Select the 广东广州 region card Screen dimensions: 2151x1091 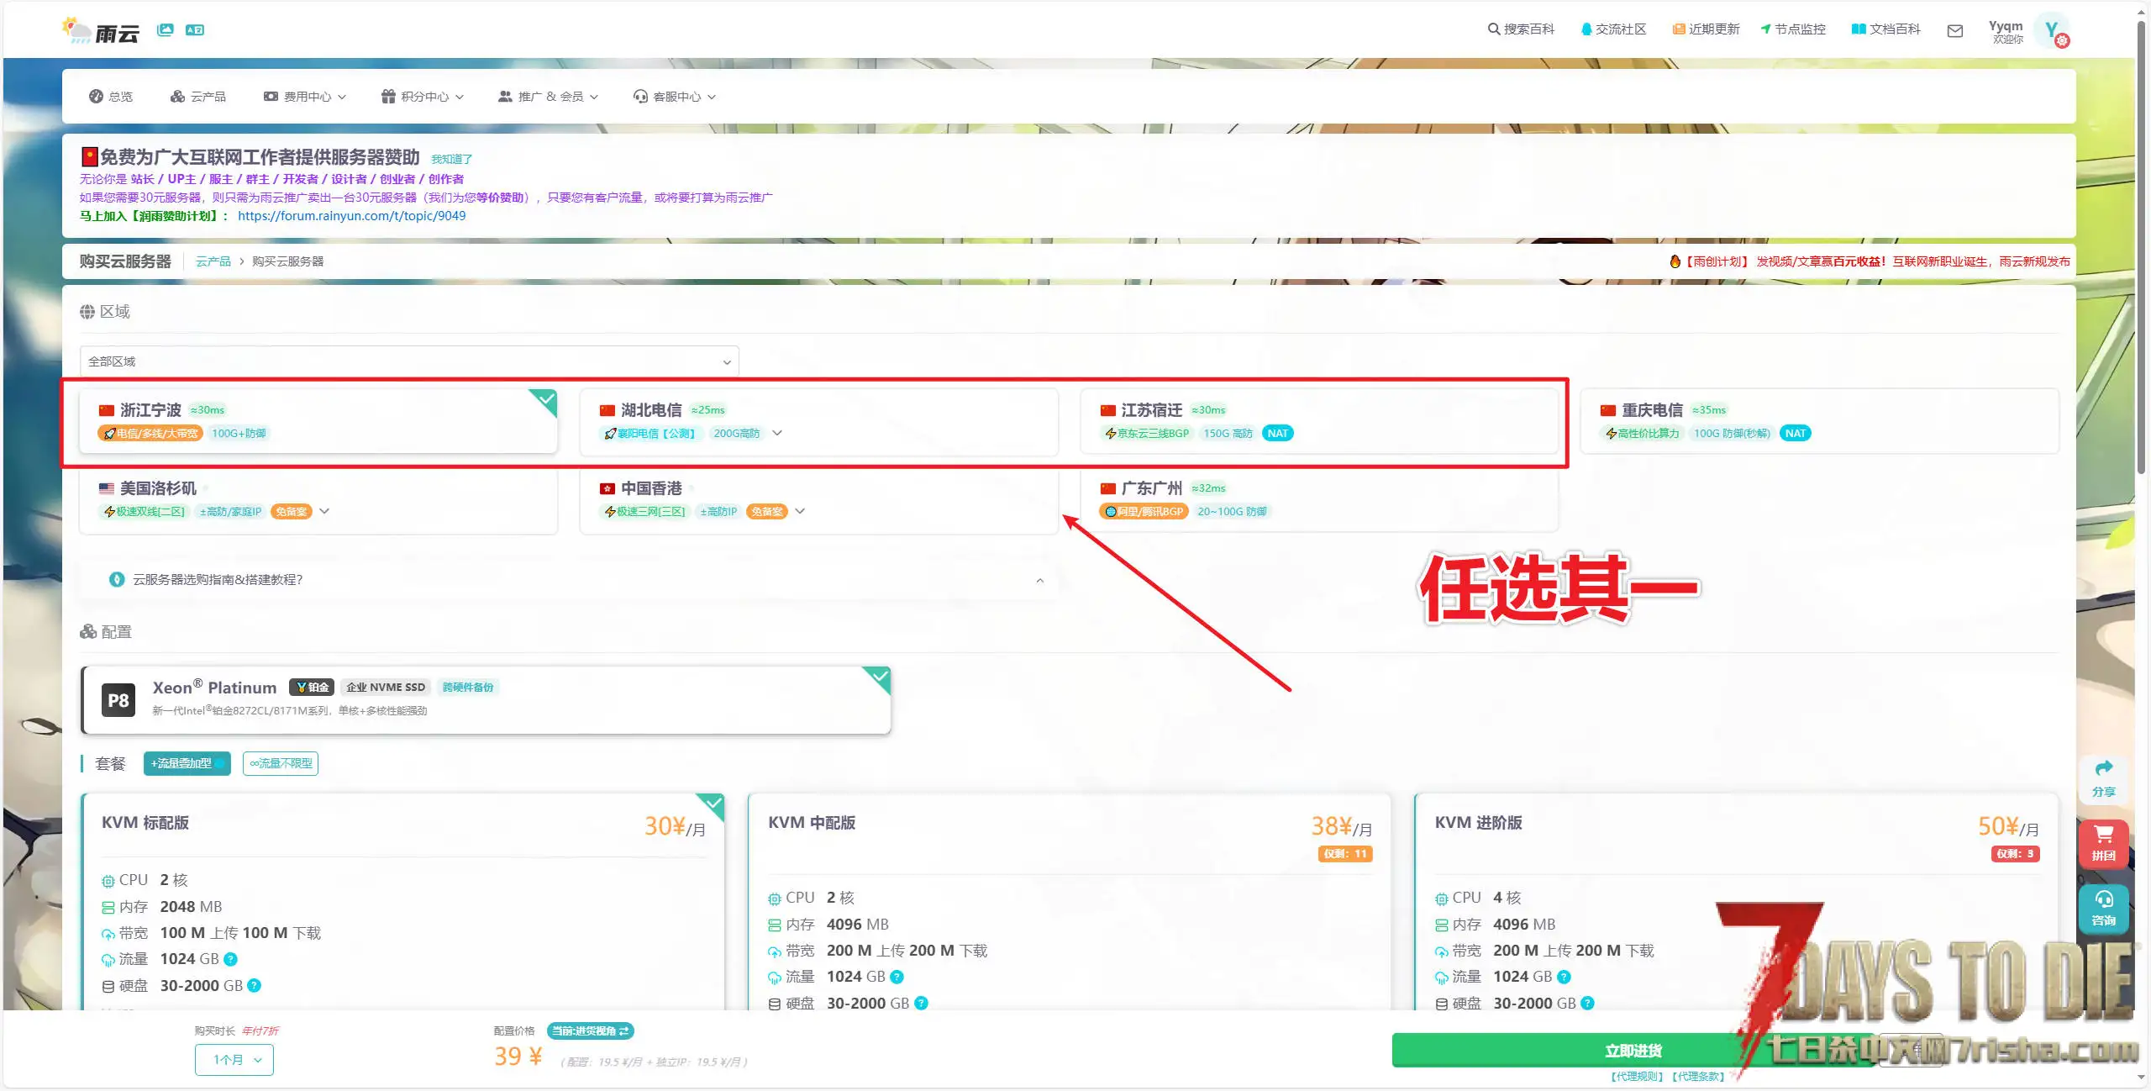[1319, 500]
